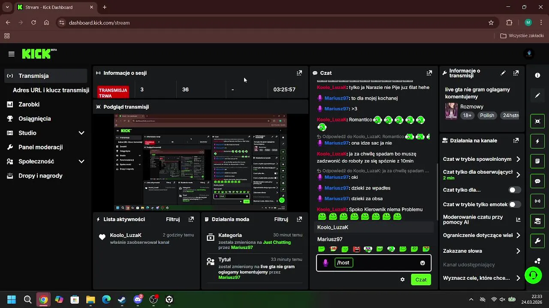This screenshot has width=549, height=308.
Task: Toggle the chat bubble widget icon in the right sidebar
Action: [x=537, y=181]
